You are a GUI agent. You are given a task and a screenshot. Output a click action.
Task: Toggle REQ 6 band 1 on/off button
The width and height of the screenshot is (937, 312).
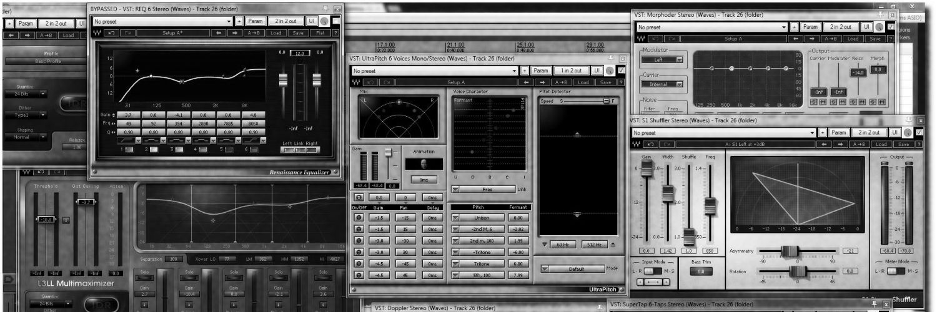point(129,150)
